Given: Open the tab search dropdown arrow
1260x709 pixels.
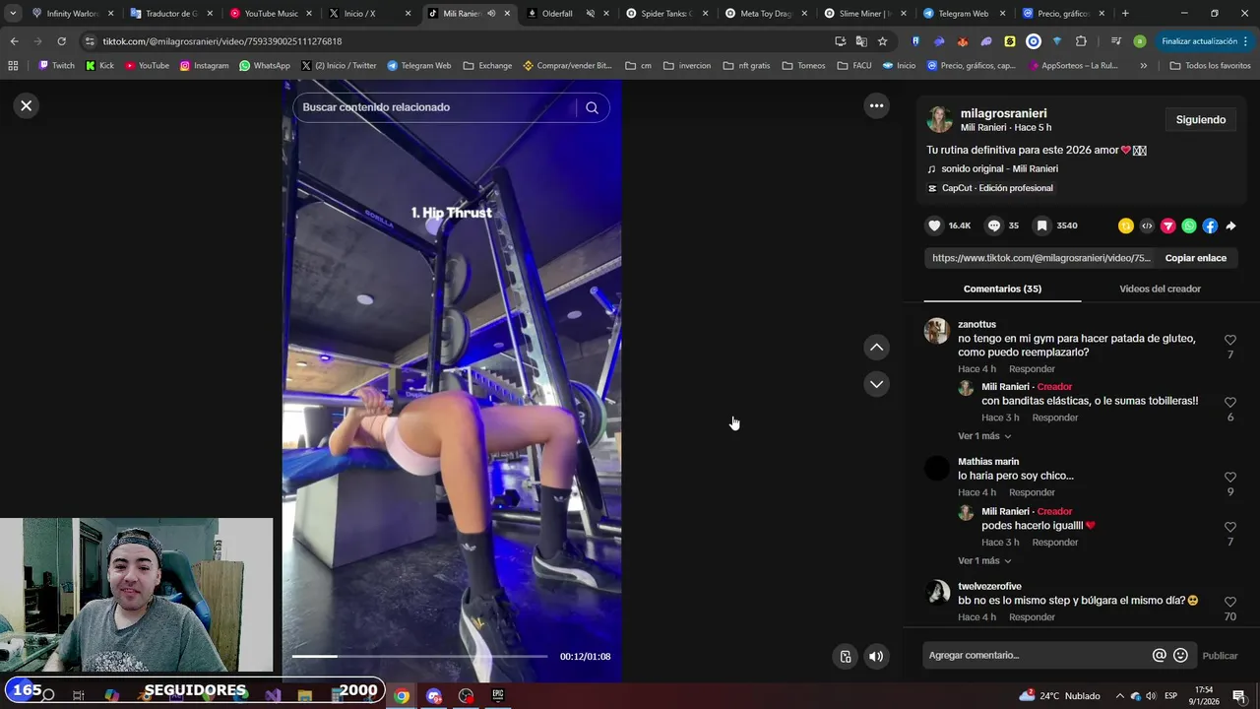Looking at the screenshot, I should point(13,14).
